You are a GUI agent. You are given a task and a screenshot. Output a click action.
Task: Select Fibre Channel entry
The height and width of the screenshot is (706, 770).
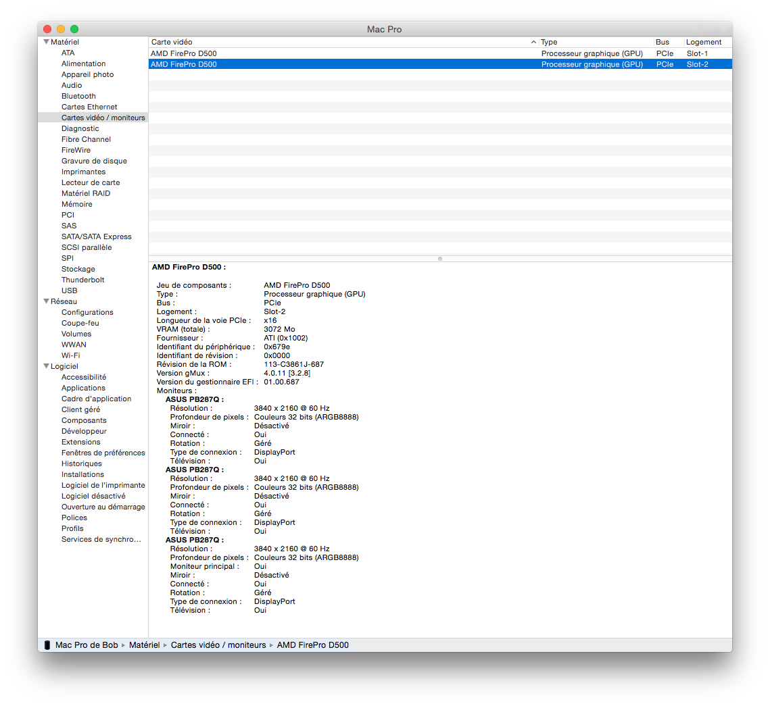(x=86, y=139)
